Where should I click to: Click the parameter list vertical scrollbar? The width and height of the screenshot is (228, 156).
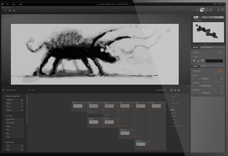point(27,109)
